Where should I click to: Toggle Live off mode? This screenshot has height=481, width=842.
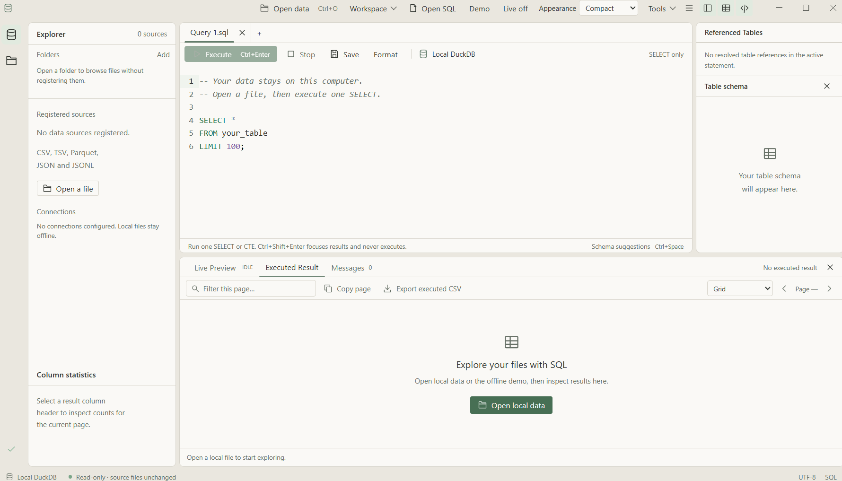click(515, 9)
